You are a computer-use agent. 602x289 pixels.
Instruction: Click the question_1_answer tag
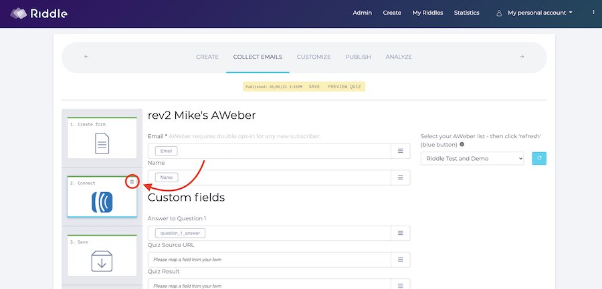tap(180, 233)
